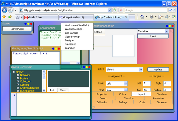Click yellow dot on PaneDesigner window
Image resolution: width=178 pixels, height=121 pixels.
(170, 26)
